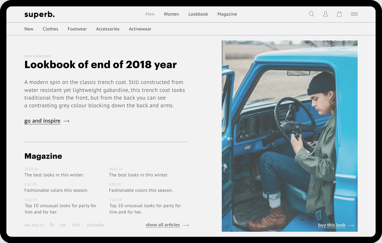Image resolution: width=382 pixels, height=243 pixels.
Task: Open left column Top 10 unsusual looks article
Action: click(x=61, y=209)
